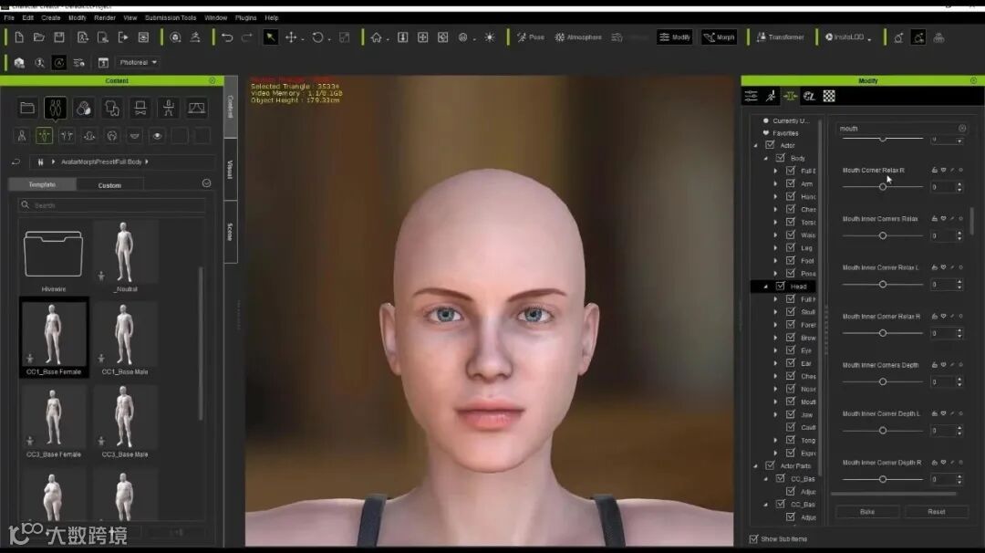Click the Morph toolbar button

coord(720,37)
